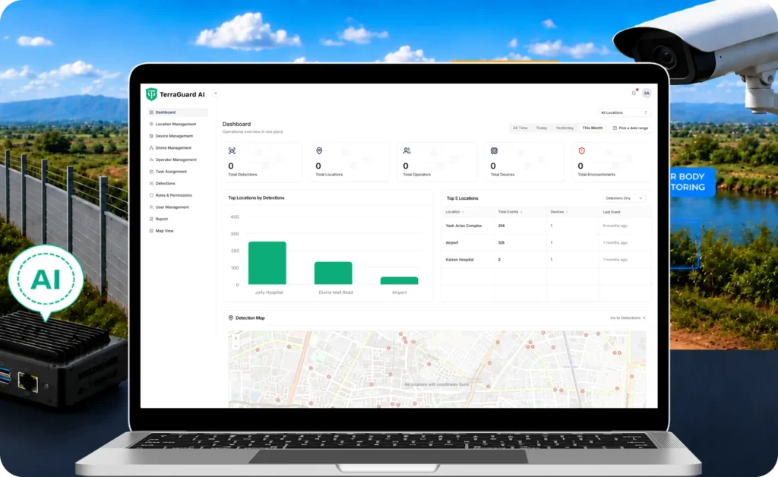Open Device Management page
Viewport: 778px width, 477px height.
click(178, 136)
